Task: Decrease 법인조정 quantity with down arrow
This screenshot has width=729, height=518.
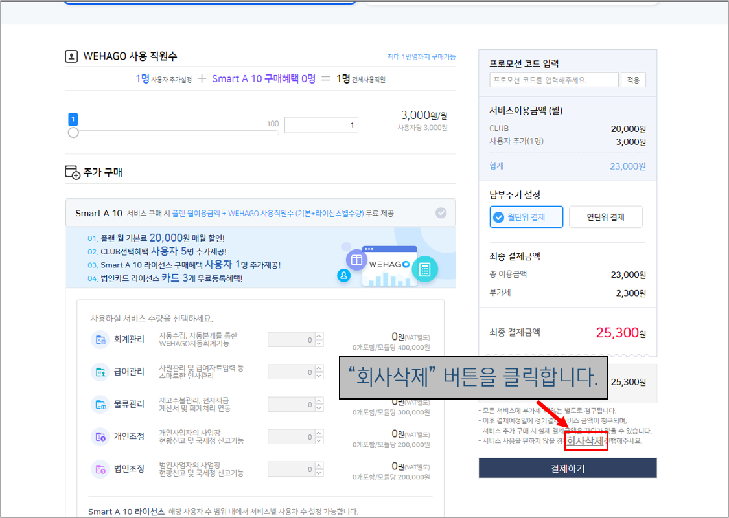Action: click(319, 473)
